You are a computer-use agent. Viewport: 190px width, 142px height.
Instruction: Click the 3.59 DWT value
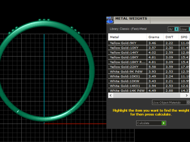pos(169,67)
